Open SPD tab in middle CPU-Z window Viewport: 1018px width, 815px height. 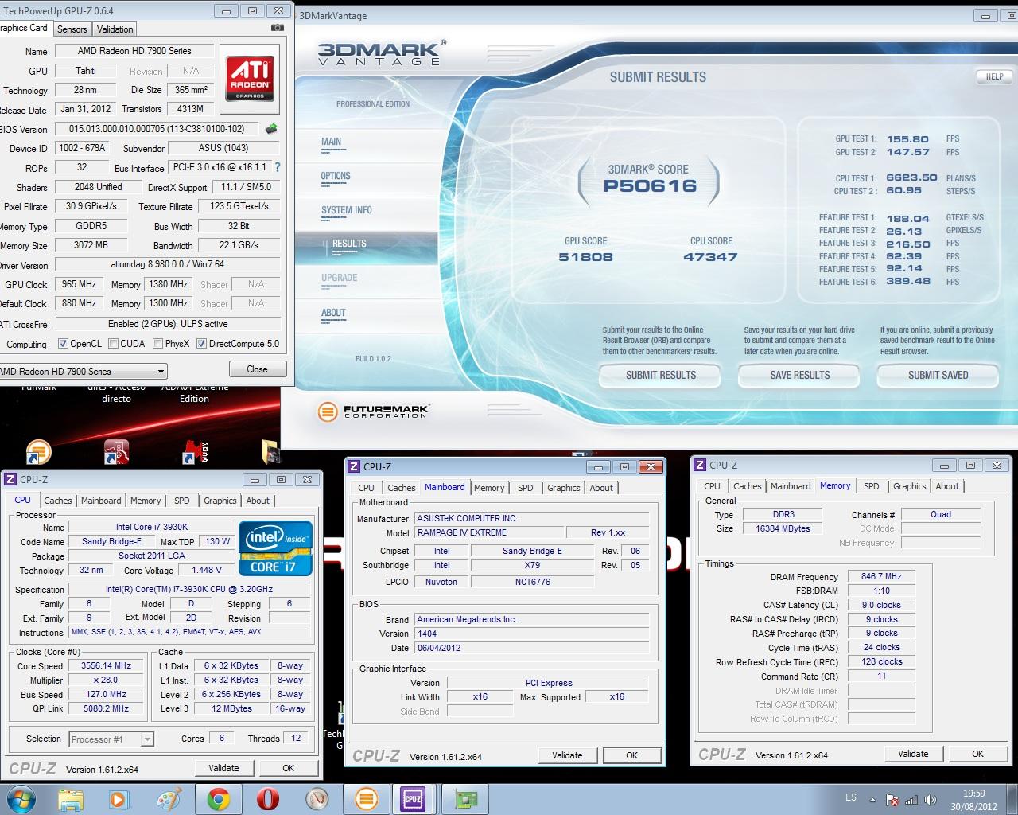(526, 488)
